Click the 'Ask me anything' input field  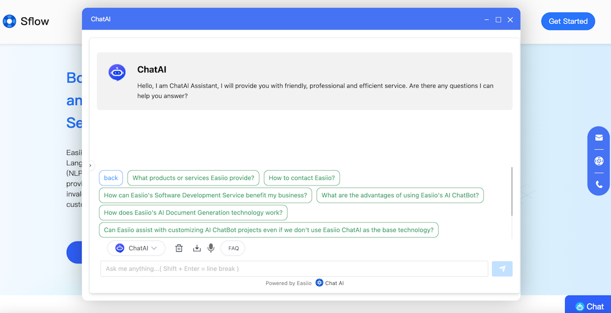[x=294, y=269]
